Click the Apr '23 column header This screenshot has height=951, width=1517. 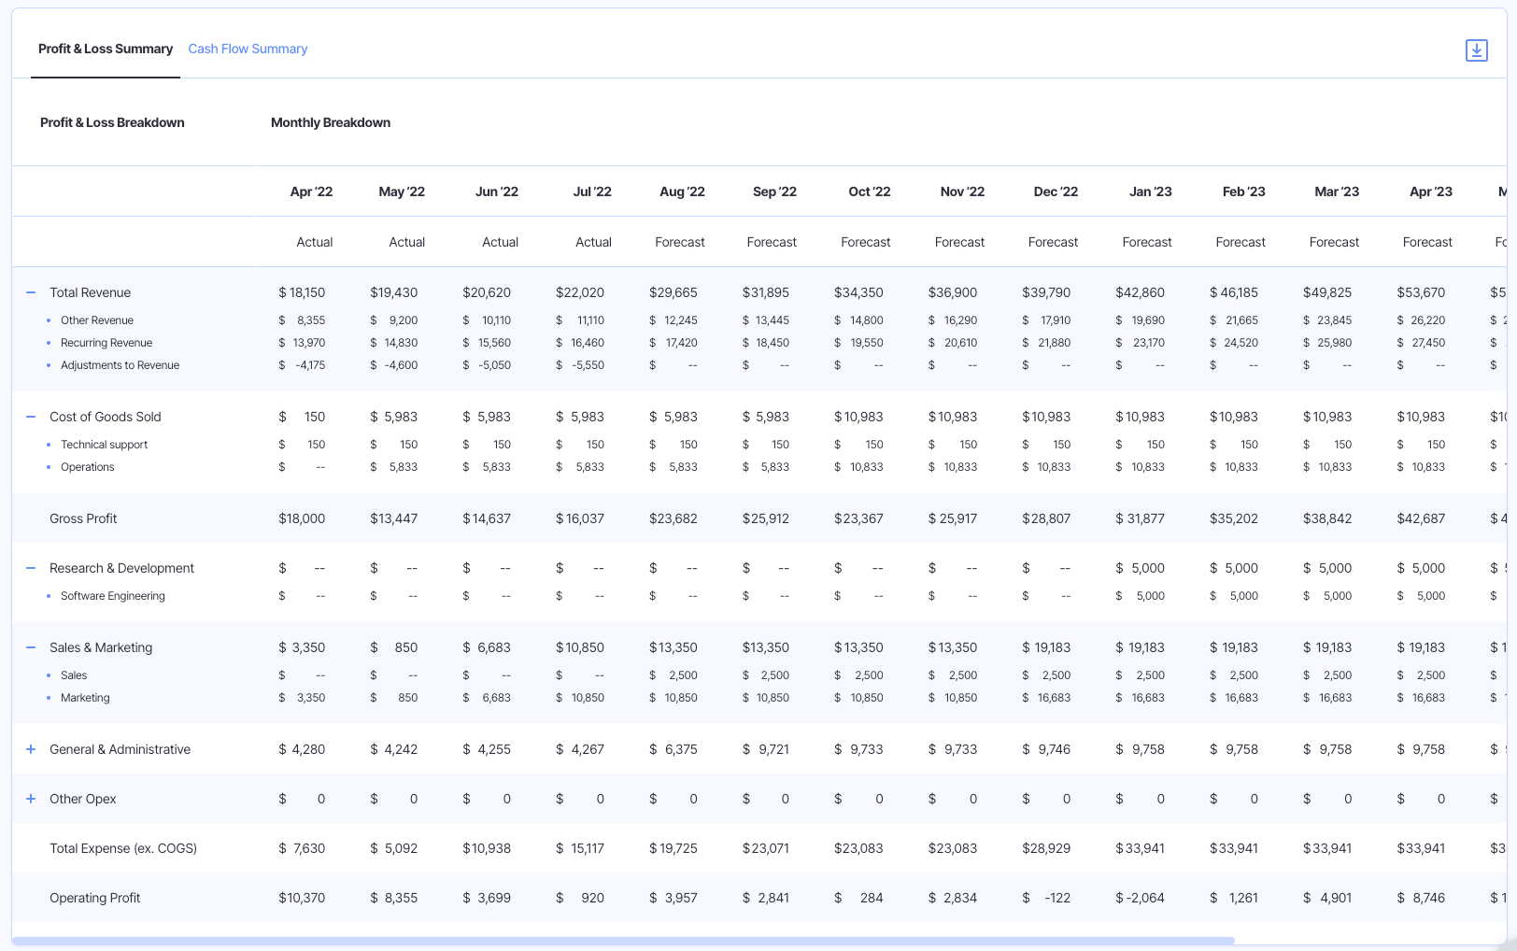pos(1430,191)
